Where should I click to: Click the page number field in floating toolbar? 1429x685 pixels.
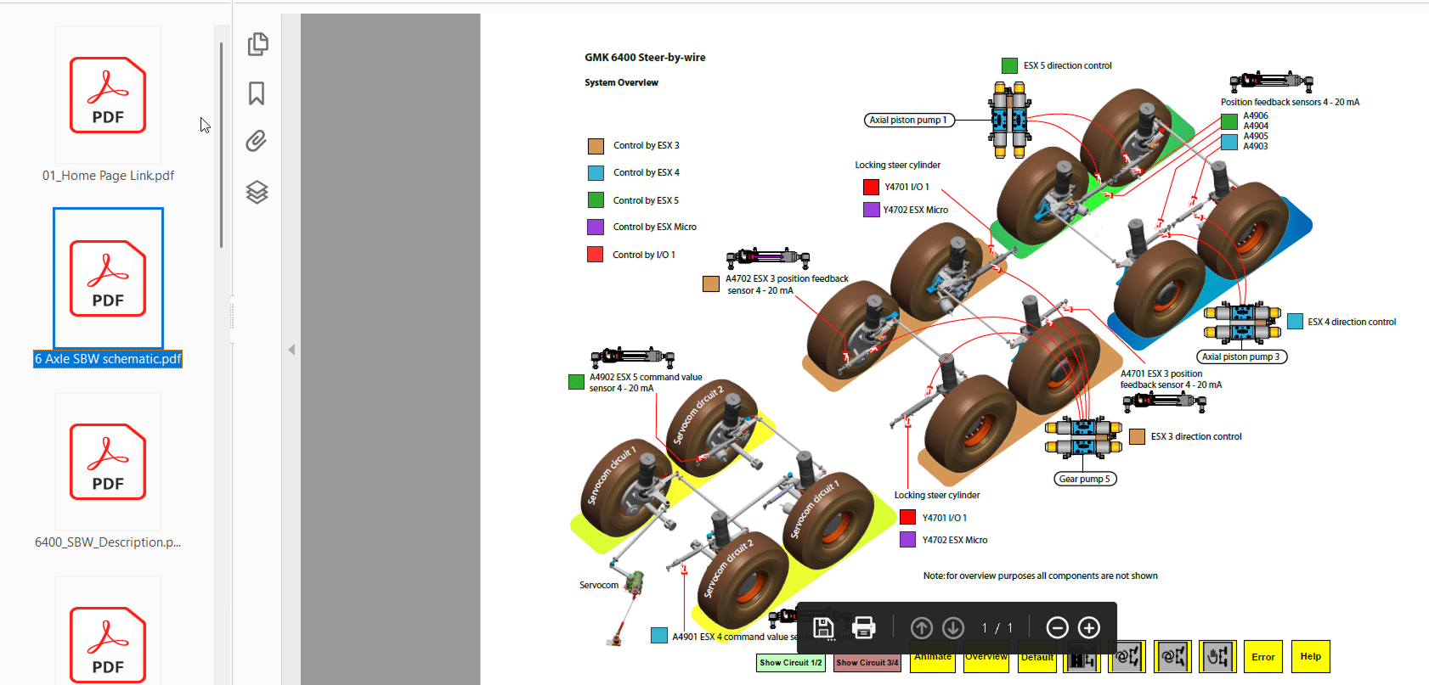pos(986,628)
